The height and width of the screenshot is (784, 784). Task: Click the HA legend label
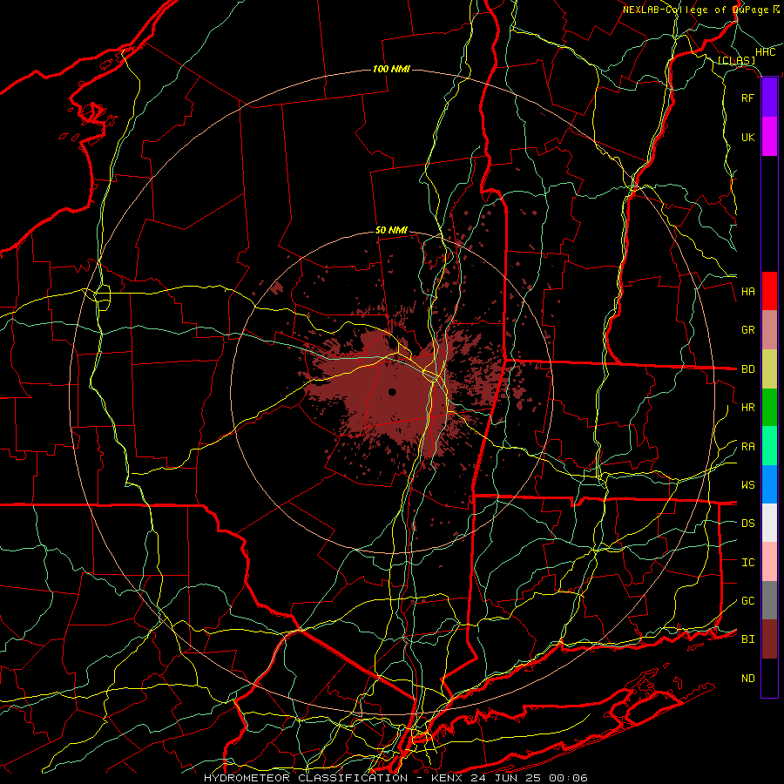pos(747,291)
